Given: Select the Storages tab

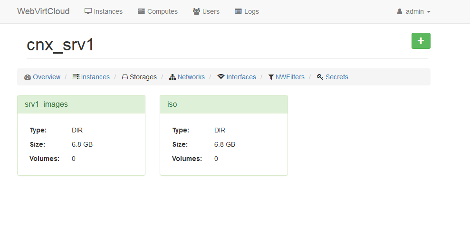Looking at the screenshot, I should click(143, 77).
